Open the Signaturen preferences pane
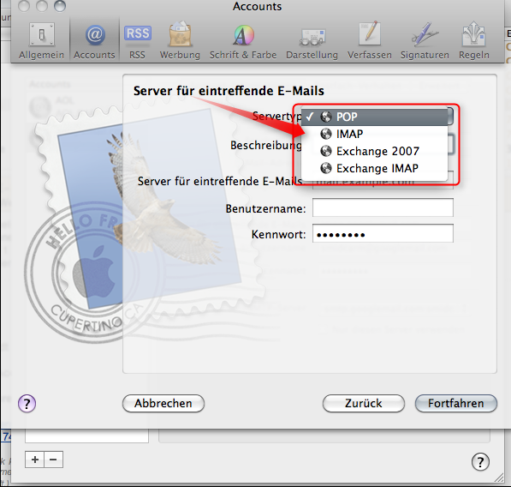The height and width of the screenshot is (487, 511). 425,41
